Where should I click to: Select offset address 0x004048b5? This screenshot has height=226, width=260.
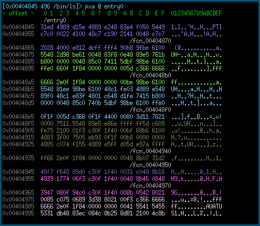click(x=18, y=89)
